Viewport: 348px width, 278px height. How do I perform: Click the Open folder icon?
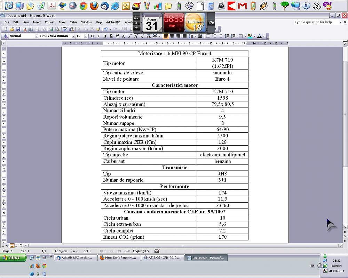[12, 29]
